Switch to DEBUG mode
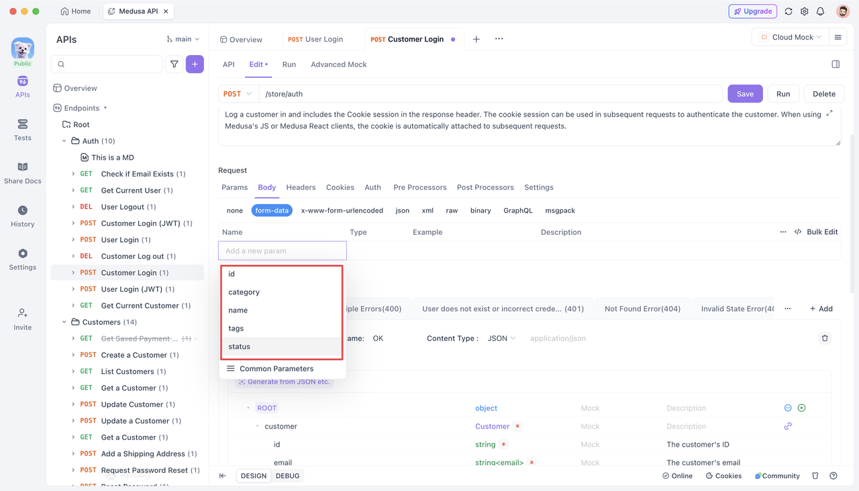 (x=287, y=476)
